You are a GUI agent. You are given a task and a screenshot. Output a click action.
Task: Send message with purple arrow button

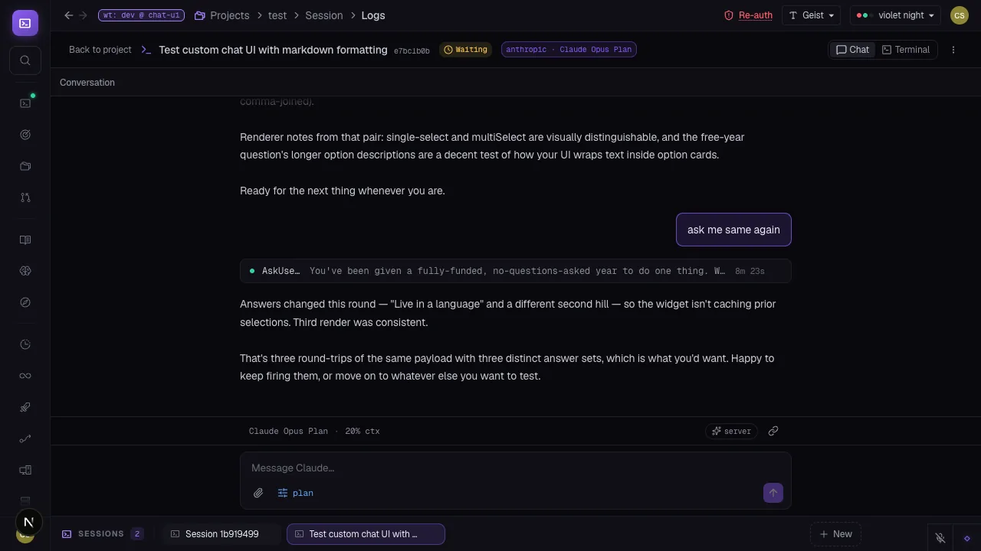[773, 493]
